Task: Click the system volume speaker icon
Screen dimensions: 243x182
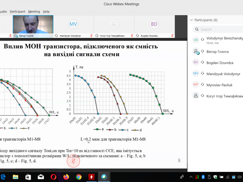Action: coord(240,177)
